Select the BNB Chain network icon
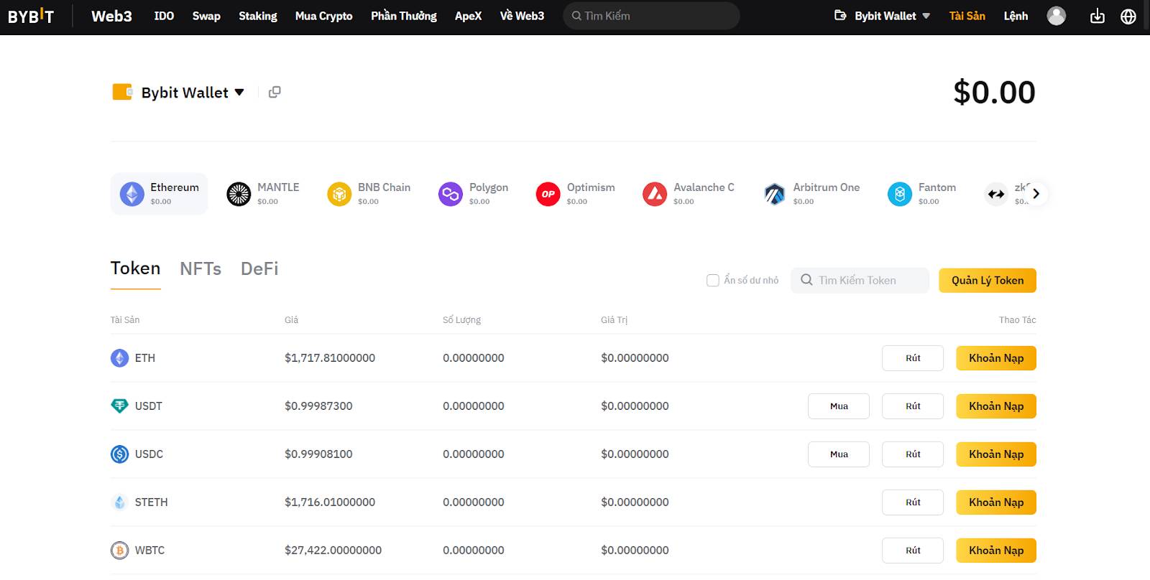Image resolution: width=1150 pixels, height=580 pixels. [x=339, y=194]
